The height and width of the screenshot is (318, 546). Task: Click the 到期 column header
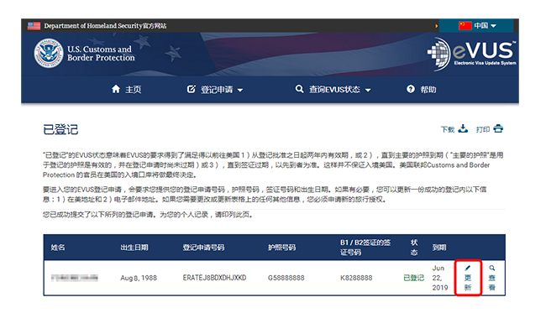coord(439,248)
